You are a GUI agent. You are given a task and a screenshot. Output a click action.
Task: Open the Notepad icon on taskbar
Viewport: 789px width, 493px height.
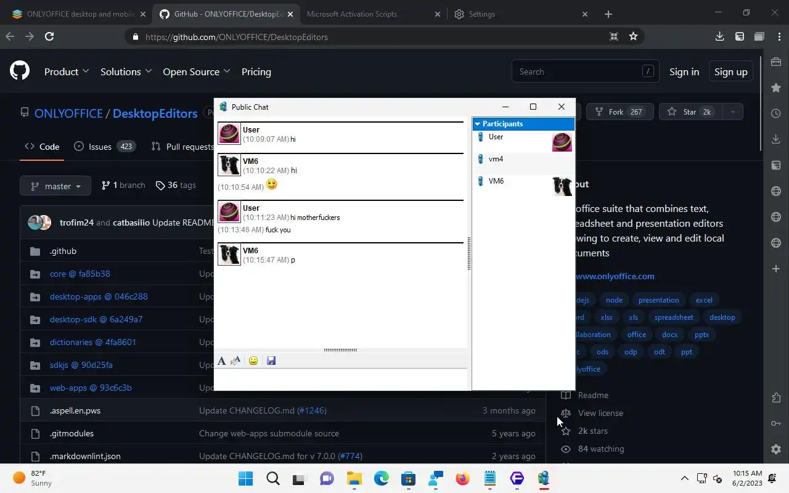pyautogui.click(x=489, y=478)
